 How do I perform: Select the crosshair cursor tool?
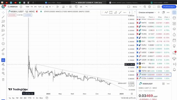[3, 12]
